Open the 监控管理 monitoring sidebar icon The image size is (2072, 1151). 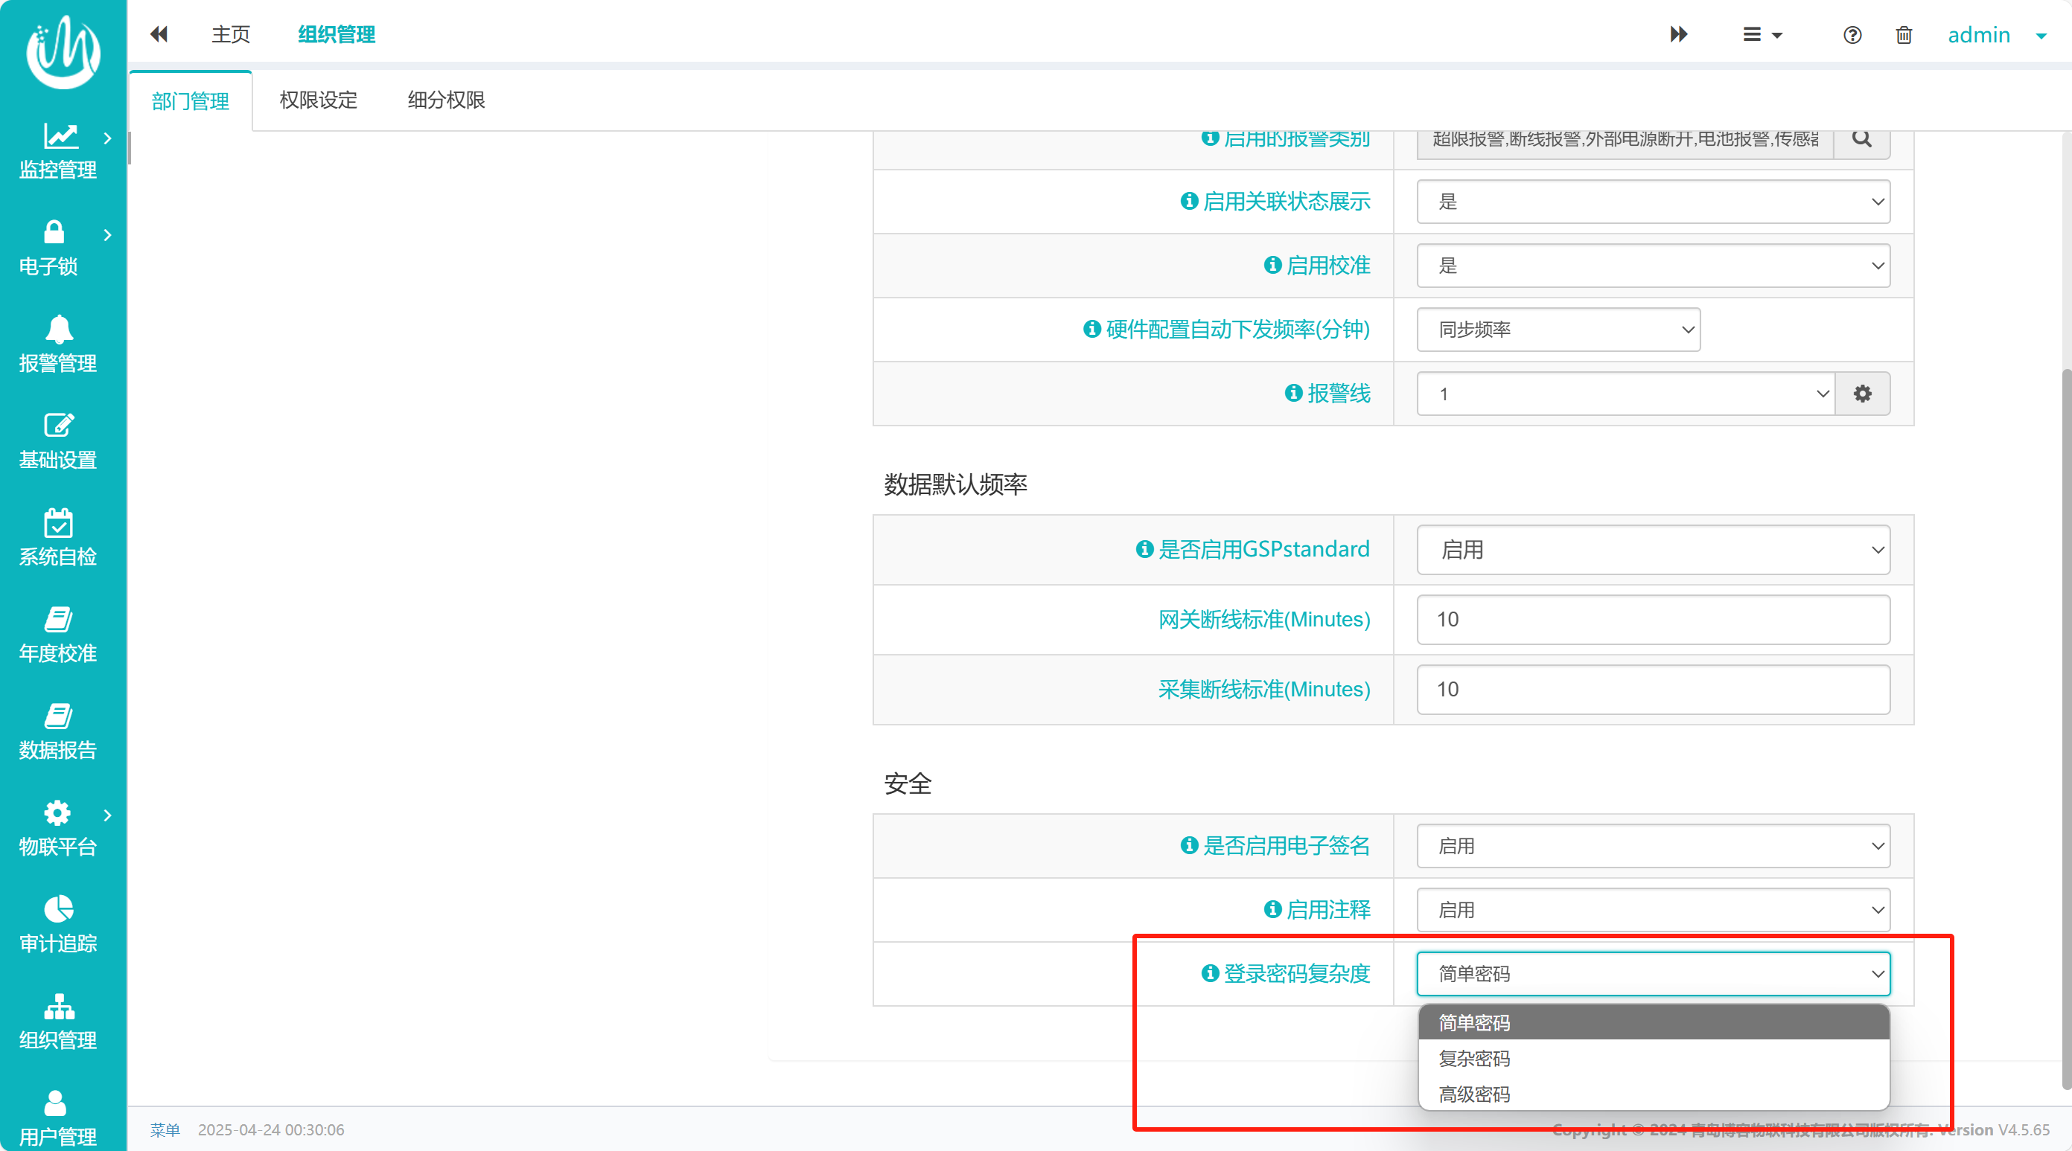pos(60,136)
